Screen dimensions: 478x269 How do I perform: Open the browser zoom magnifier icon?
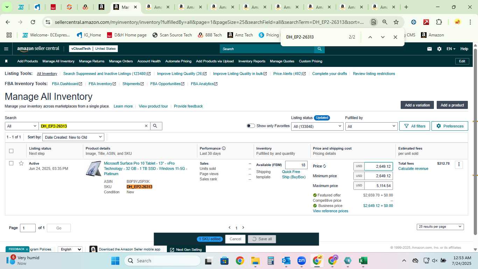pyautogui.click(x=385, y=22)
